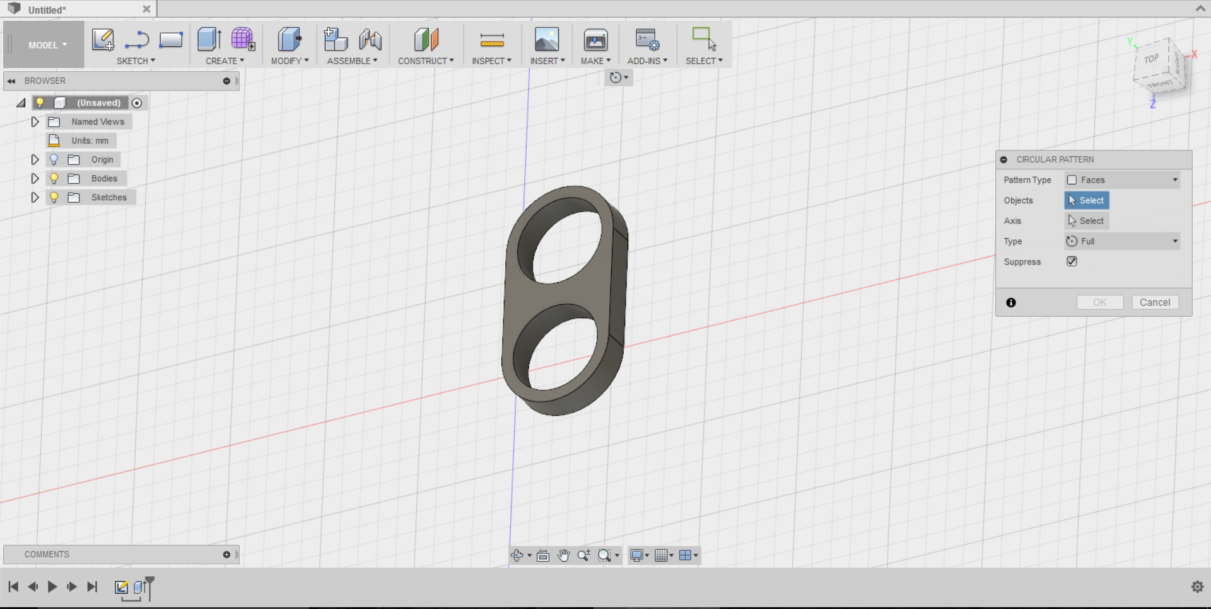Expand the Sketches folder
Image resolution: width=1211 pixels, height=609 pixels.
click(x=35, y=197)
